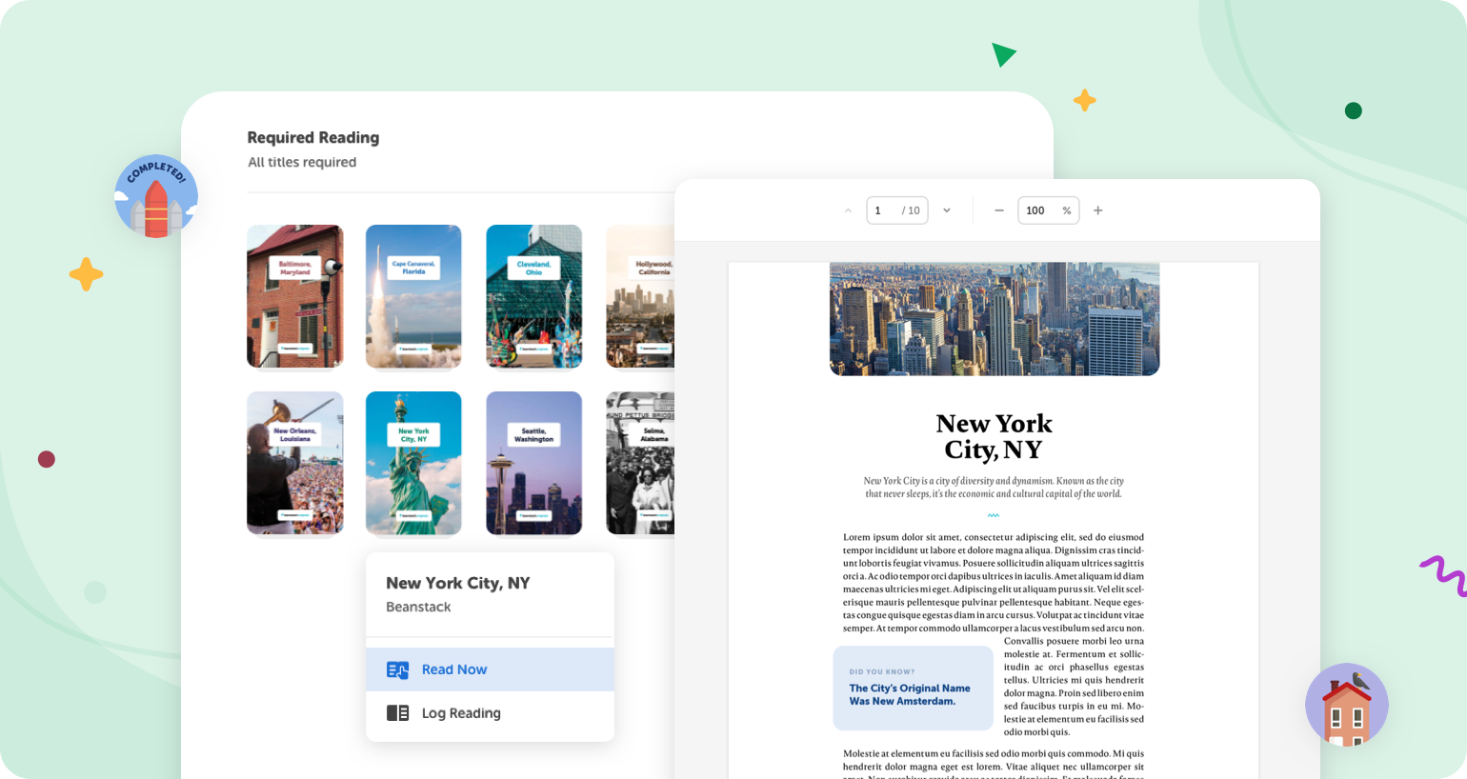Zoom in with the plus icon
This screenshot has width=1467, height=779.
[1098, 210]
